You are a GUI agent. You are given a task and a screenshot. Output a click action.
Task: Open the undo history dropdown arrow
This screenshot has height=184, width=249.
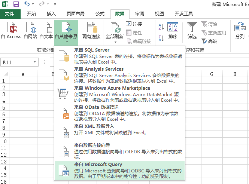coord(33,4)
